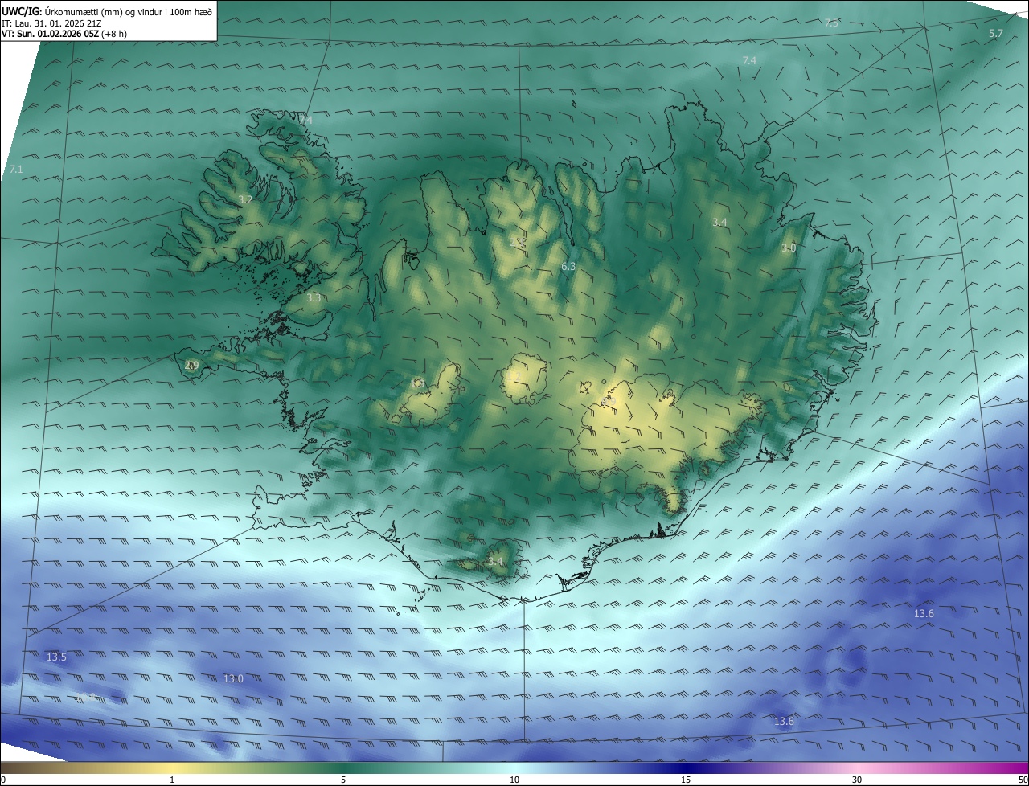Click the 2.9 value on Snæfellsnes peninsula

point(191,366)
